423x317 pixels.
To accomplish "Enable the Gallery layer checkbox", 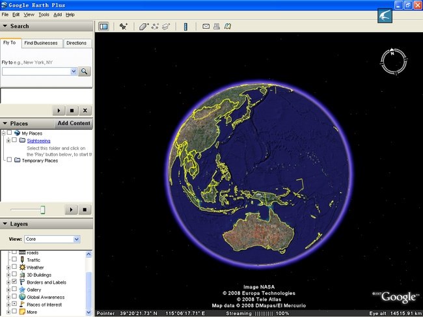I will [14, 289].
